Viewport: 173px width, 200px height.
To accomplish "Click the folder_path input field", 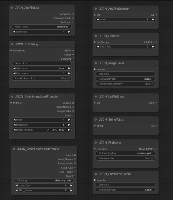I will click(42, 27).
